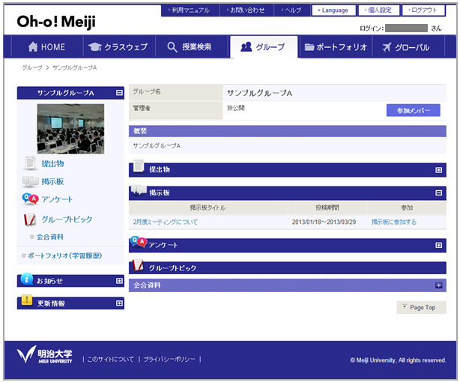The width and height of the screenshot is (460, 382).
Task: Open 会合資料 link in sidebar
Action: (x=50, y=237)
